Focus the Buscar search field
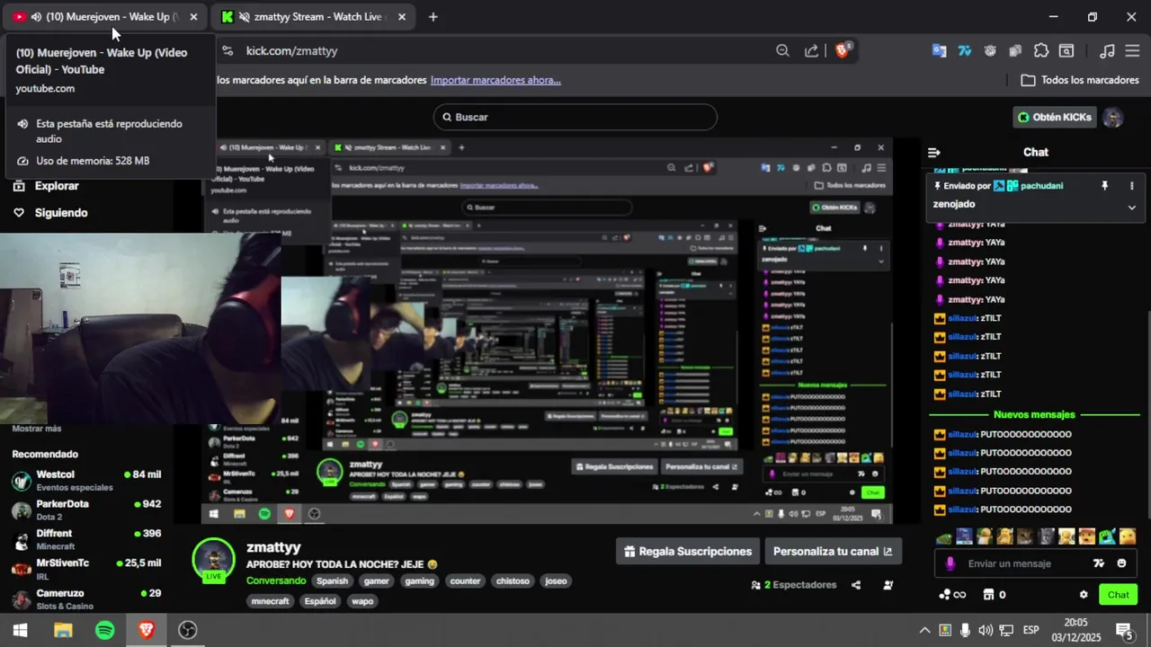Viewport: 1151px width, 647px height. pos(575,118)
